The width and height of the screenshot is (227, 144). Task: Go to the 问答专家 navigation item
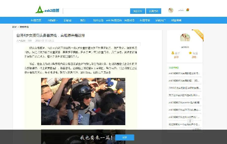tap(145, 20)
